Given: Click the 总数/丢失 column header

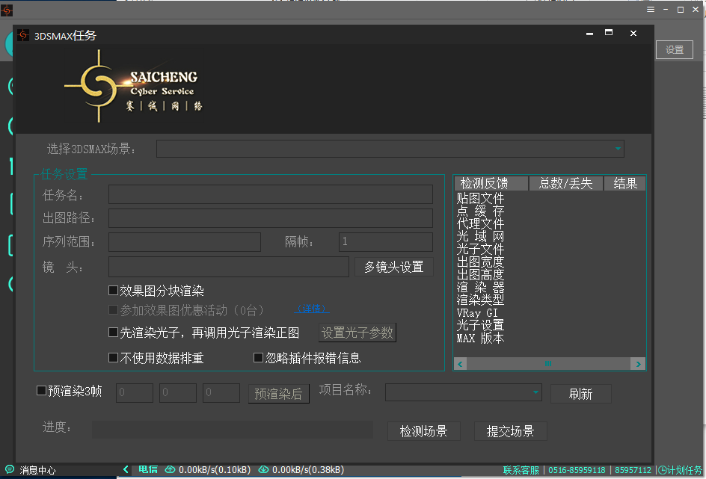Looking at the screenshot, I should (x=565, y=184).
